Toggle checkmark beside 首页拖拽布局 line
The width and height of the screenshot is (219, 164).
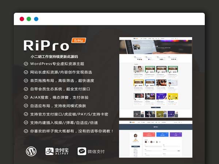(x=26, y=81)
